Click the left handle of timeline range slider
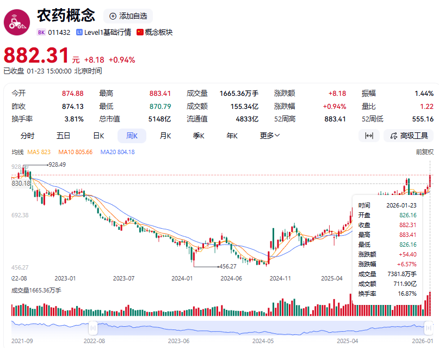The width and height of the screenshot is (439, 348). coord(94,328)
